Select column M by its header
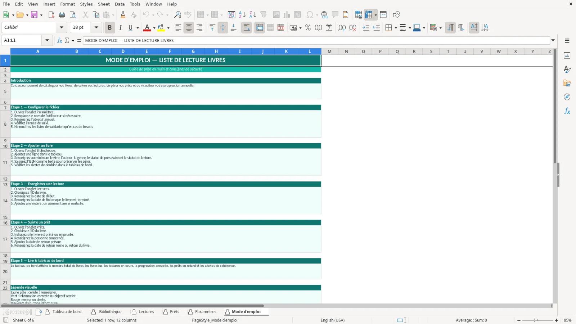This screenshot has width=576, height=324. pos(329,51)
